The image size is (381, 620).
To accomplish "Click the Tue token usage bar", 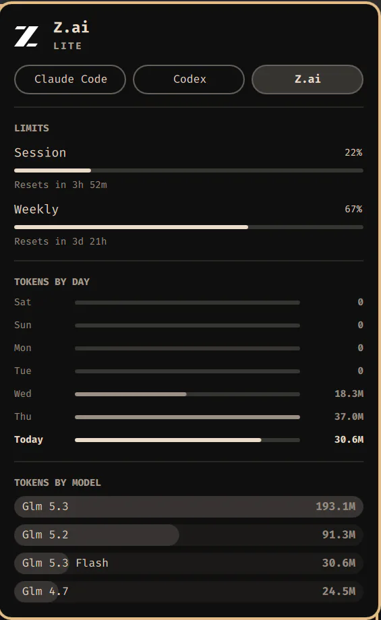I will click(187, 371).
